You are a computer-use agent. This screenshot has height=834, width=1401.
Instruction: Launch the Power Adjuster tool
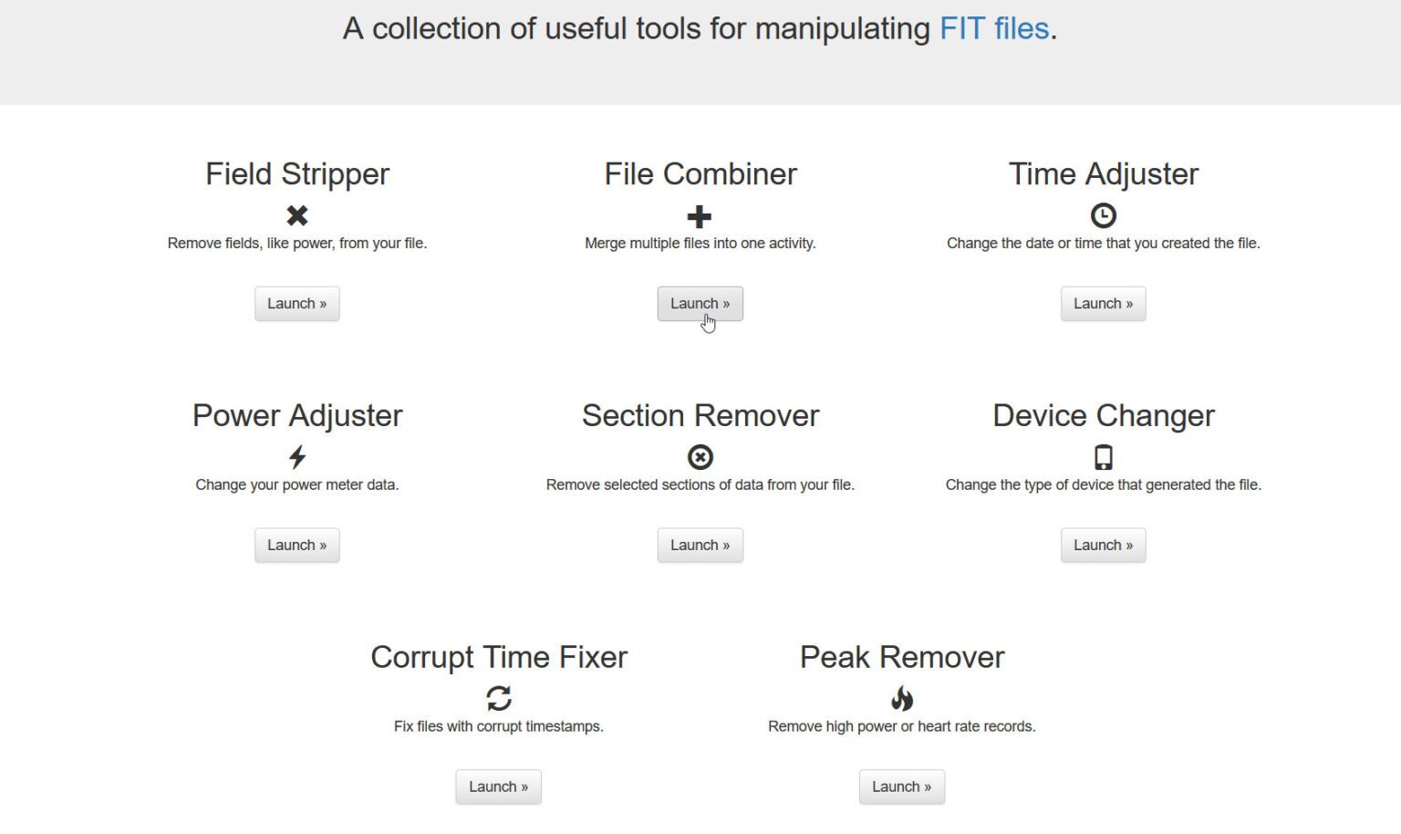297,546
